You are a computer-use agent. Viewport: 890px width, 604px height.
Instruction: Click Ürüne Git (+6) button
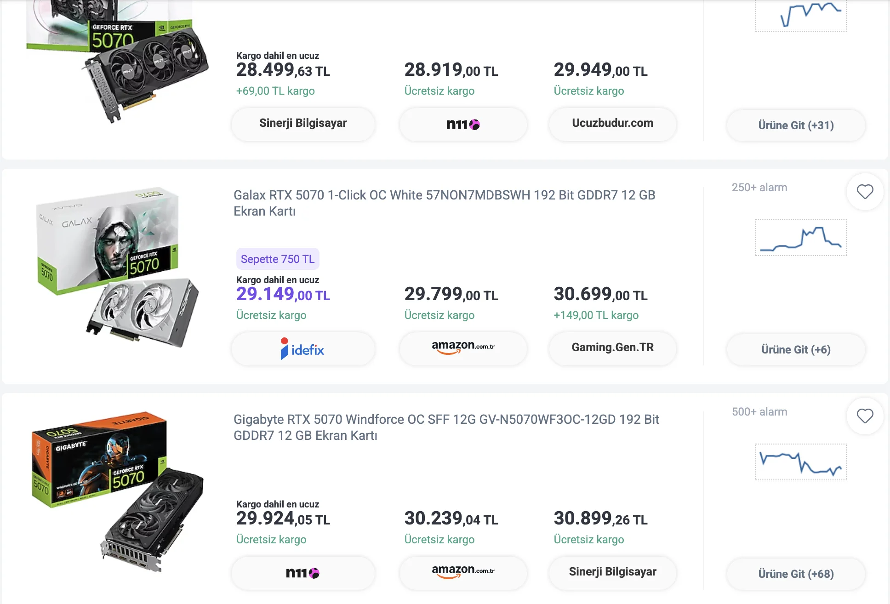pyautogui.click(x=796, y=349)
